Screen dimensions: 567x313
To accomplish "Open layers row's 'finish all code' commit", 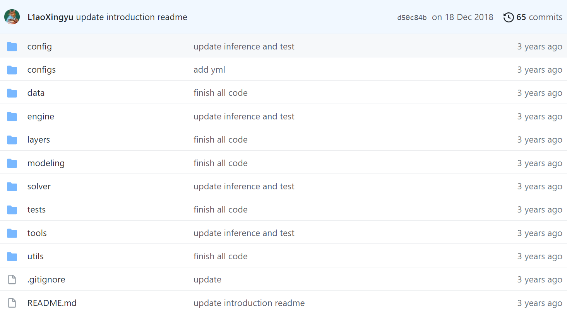I will click(x=221, y=139).
